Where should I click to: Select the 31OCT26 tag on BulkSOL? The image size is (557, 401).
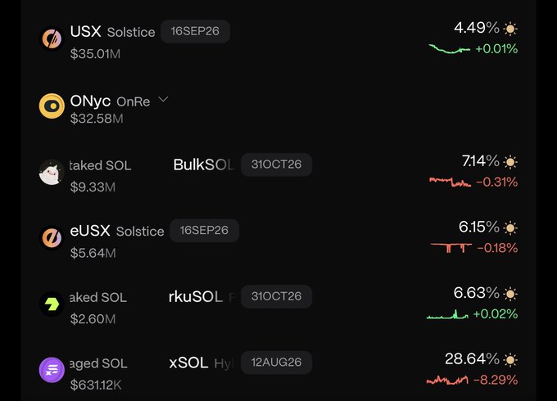276,164
